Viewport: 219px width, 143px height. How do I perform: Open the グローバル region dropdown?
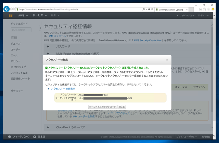[x=188, y=15]
